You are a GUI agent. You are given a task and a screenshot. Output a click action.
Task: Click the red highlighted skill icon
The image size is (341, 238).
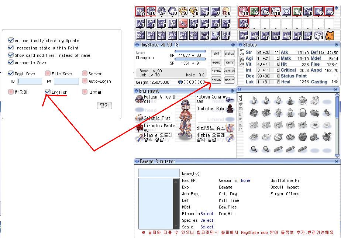pos(183,23)
